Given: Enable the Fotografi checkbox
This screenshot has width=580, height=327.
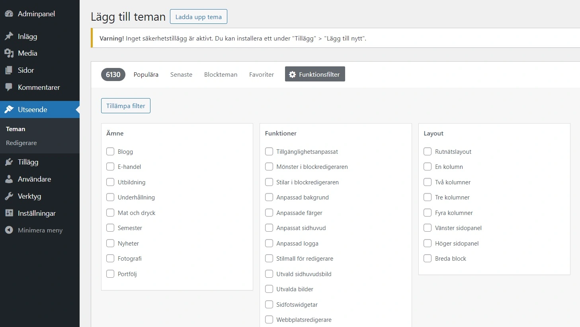Looking at the screenshot, I should (110, 258).
